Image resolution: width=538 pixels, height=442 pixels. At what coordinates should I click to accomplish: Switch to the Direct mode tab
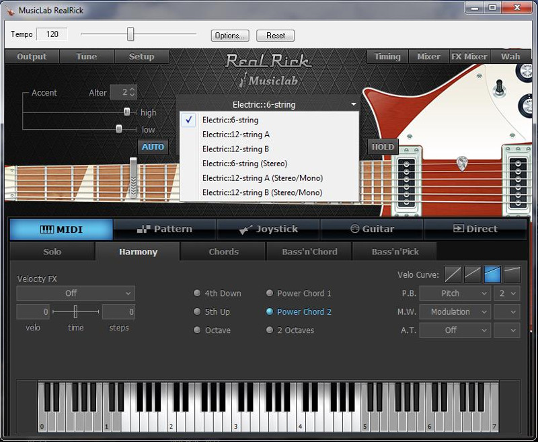(x=475, y=229)
